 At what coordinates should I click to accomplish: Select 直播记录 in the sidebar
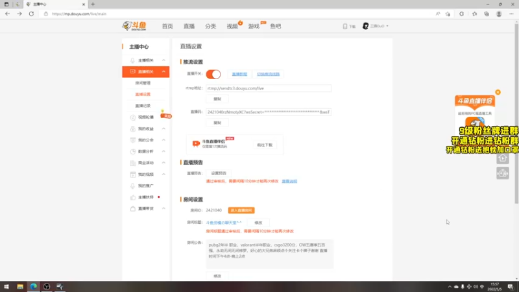pos(143,106)
